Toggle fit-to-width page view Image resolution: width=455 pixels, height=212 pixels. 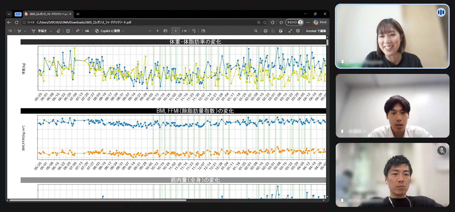click(165, 31)
